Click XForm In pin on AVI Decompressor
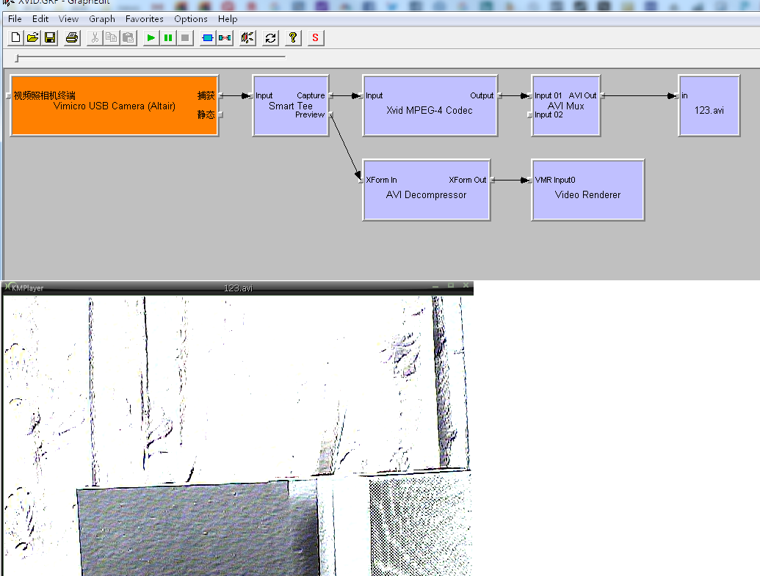This screenshot has width=760, height=576. click(x=361, y=181)
